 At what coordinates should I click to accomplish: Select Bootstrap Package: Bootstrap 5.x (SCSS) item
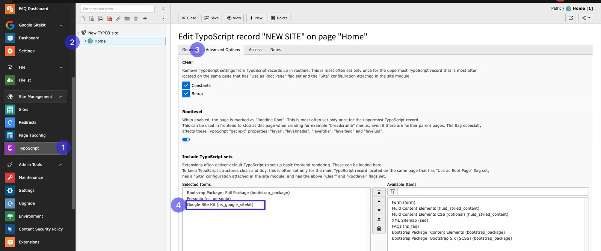(452, 239)
